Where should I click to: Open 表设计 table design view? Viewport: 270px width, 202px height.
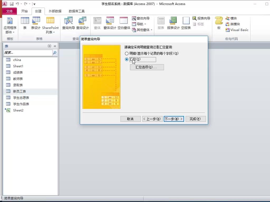tap(36, 23)
